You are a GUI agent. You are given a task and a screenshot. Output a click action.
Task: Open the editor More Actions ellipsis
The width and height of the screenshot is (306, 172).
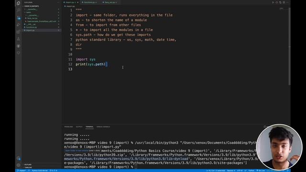287,2
